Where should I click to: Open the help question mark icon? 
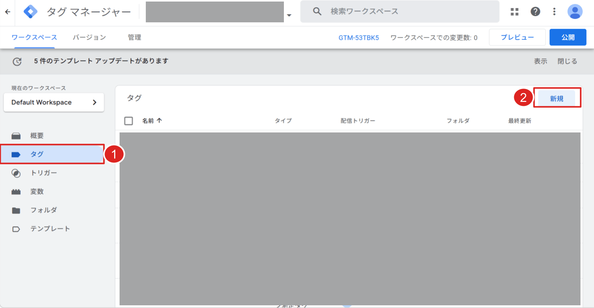535,12
